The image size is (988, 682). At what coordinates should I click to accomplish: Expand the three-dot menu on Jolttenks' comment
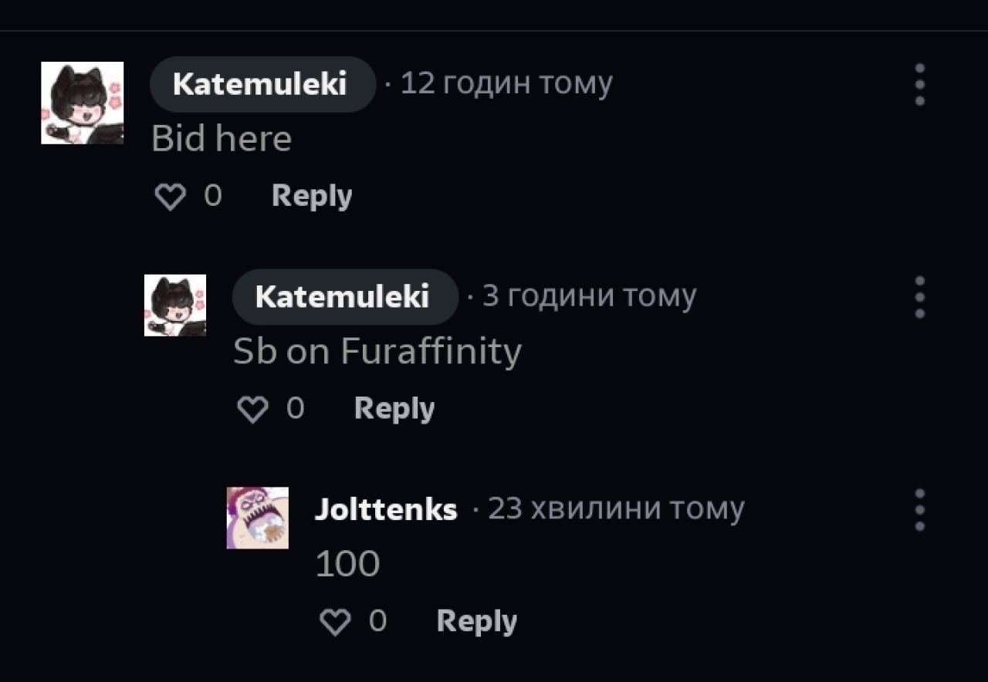[x=919, y=510]
